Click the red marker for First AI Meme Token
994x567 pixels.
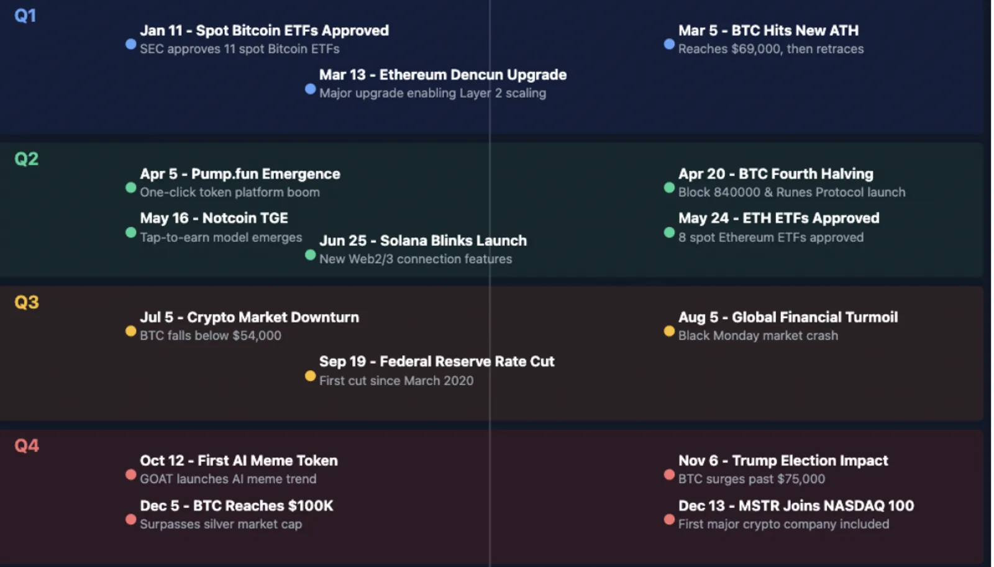click(x=130, y=474)
